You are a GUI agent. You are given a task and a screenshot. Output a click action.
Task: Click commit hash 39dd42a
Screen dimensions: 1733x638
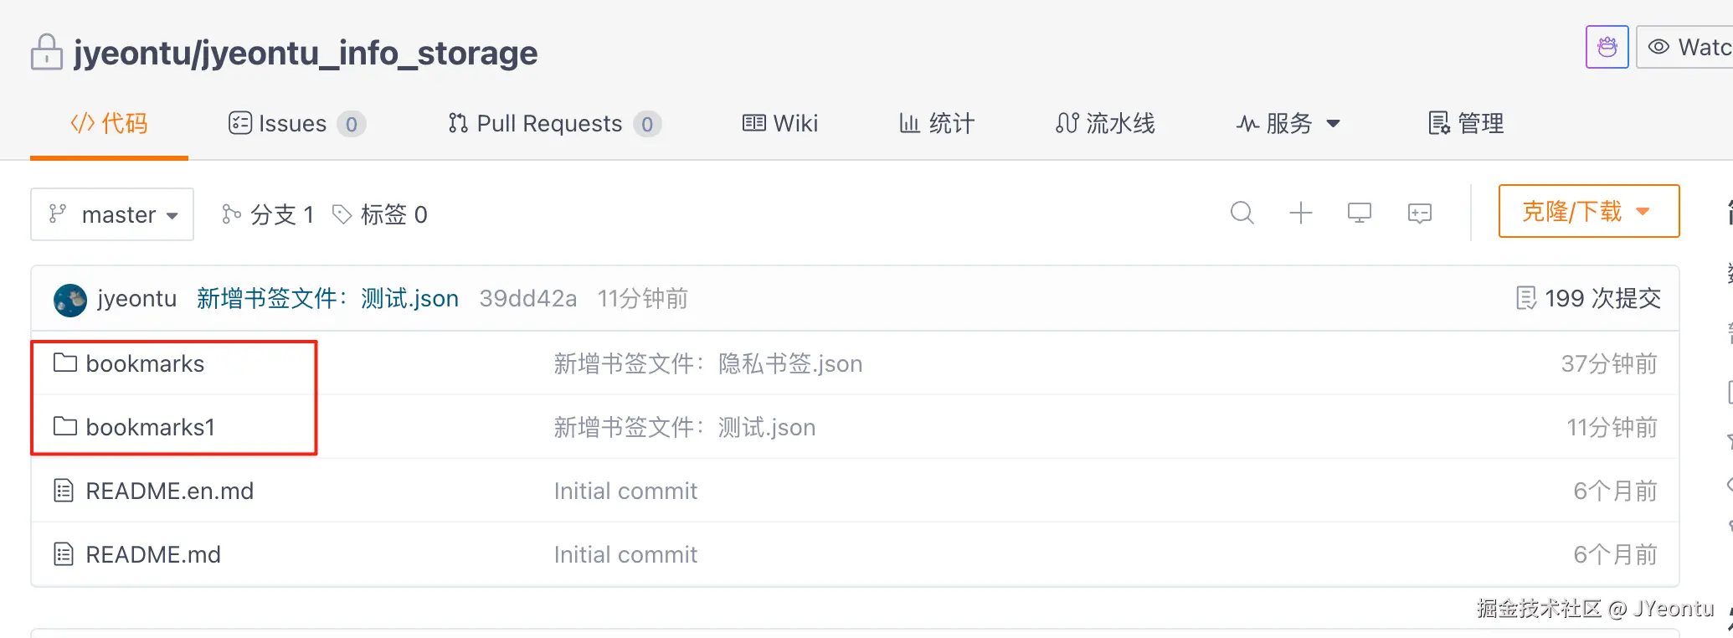pyautogui.click(x=527, y=298)
